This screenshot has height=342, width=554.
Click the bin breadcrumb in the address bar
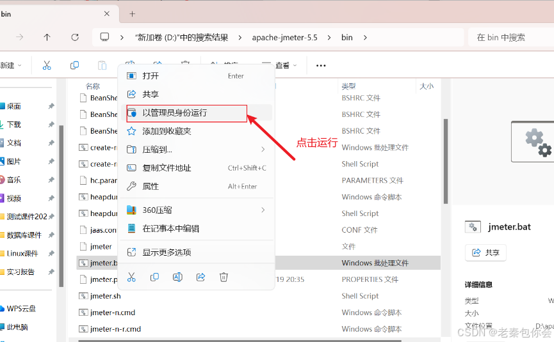pos(347,37)
